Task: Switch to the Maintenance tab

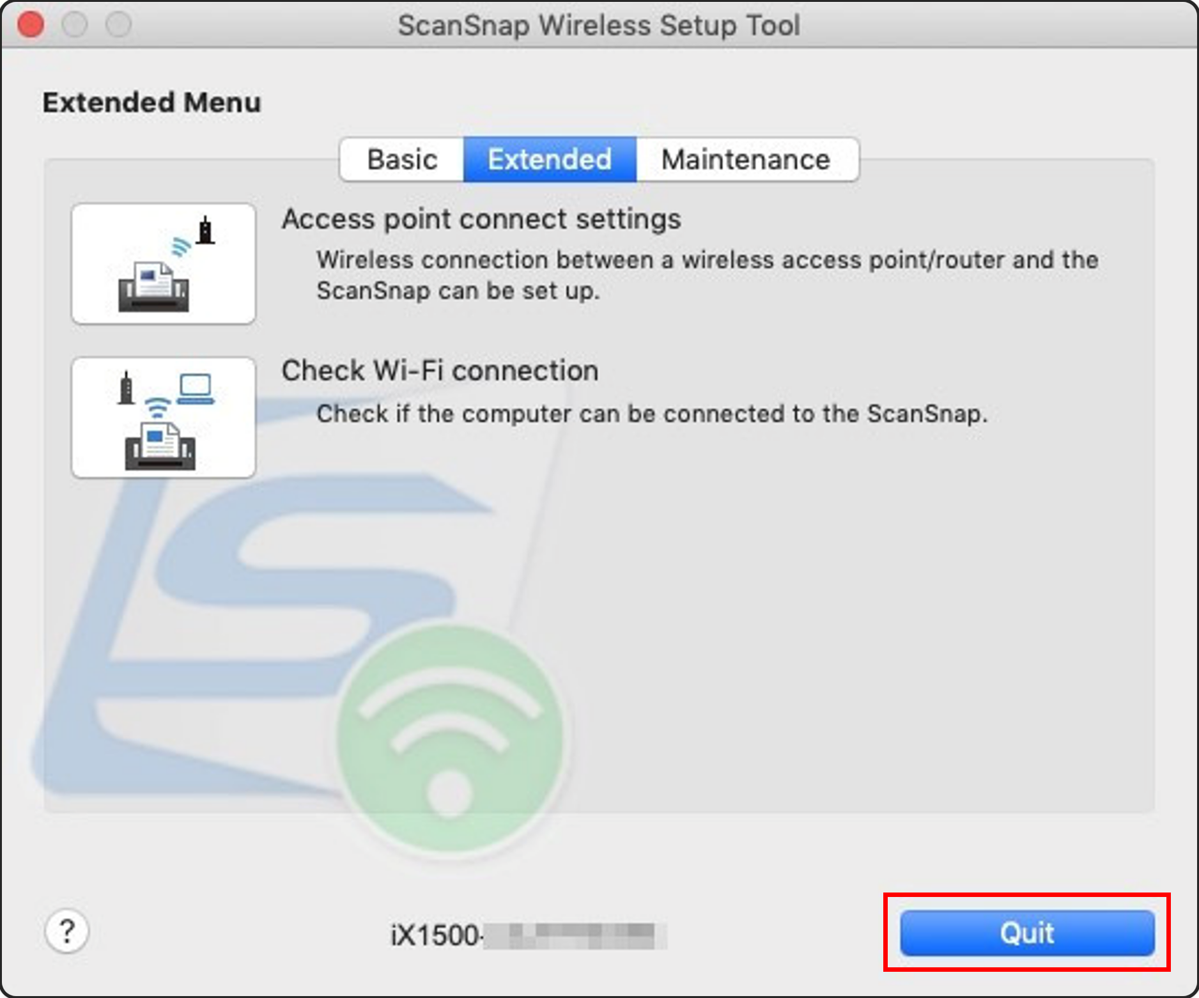Action: (x=746, y=159)
